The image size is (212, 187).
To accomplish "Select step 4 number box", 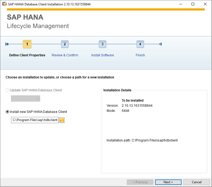I will (140, 44).
